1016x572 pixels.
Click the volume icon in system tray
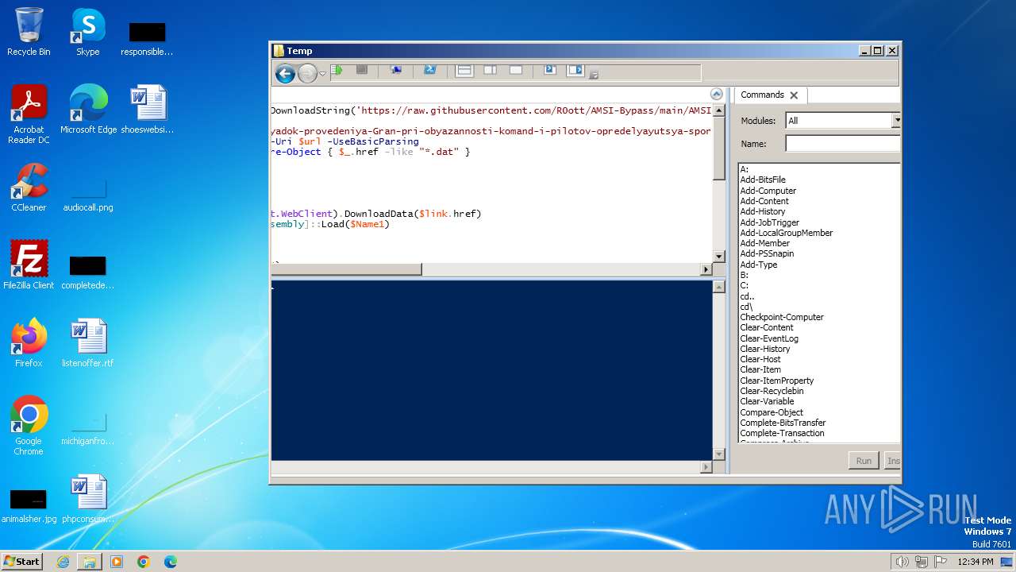[902, 562]
